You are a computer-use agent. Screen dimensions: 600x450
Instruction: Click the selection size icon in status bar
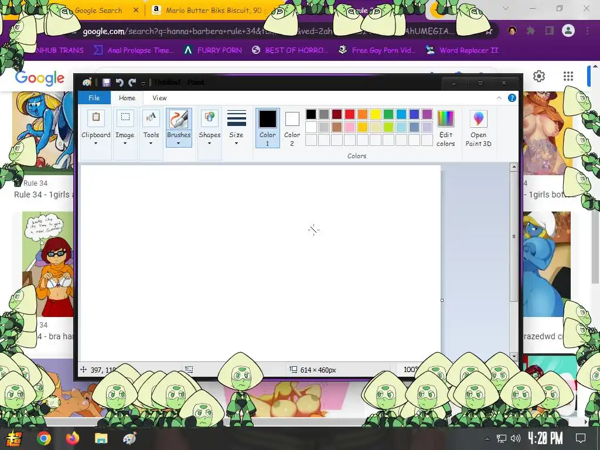point(189,370)
